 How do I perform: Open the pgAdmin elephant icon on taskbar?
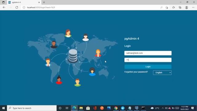click(x=137, y=108)
